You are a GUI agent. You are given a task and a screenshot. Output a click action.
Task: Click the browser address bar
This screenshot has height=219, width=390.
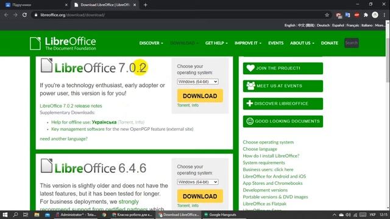182,15
